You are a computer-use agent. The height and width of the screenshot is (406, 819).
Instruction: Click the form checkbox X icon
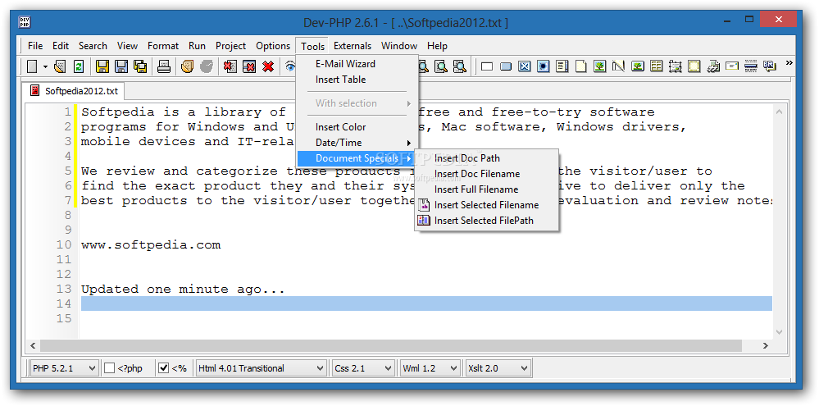(525, 66)
